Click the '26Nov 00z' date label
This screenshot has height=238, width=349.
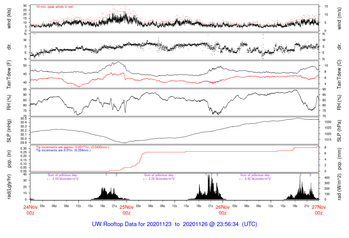pos(223,210)
